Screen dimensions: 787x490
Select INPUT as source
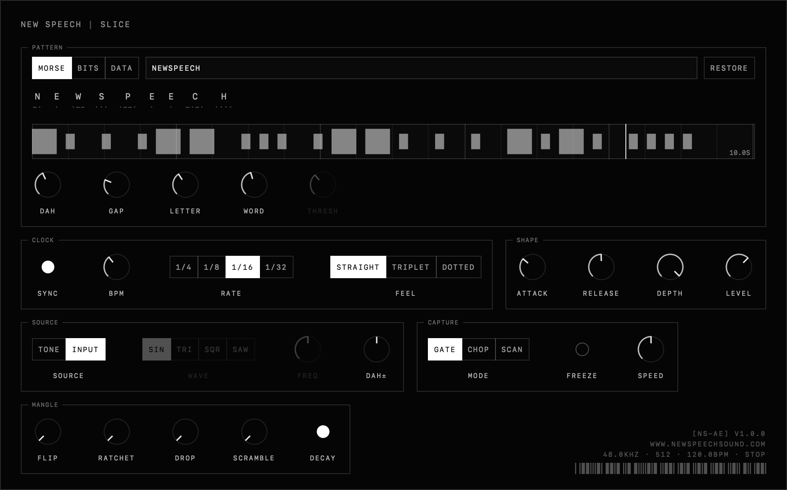[86, 349]
